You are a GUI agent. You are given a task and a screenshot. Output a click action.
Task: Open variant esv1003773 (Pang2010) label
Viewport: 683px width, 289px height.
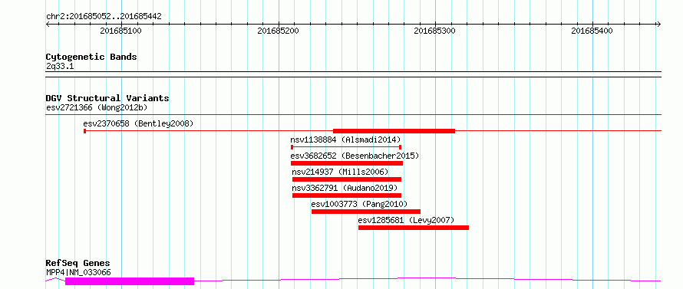(x=359, y=204)
